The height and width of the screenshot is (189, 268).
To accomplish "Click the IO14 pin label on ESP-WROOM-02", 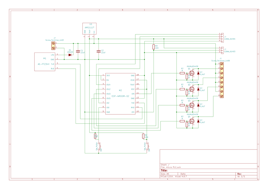I will [108, 85].
